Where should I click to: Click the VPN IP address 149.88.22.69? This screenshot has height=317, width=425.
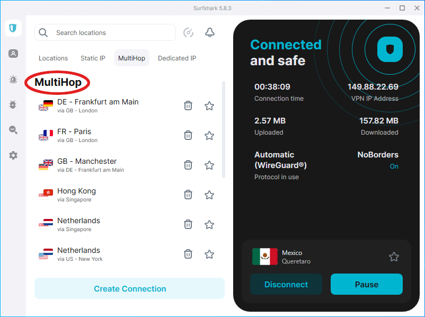tap(373, 87)
